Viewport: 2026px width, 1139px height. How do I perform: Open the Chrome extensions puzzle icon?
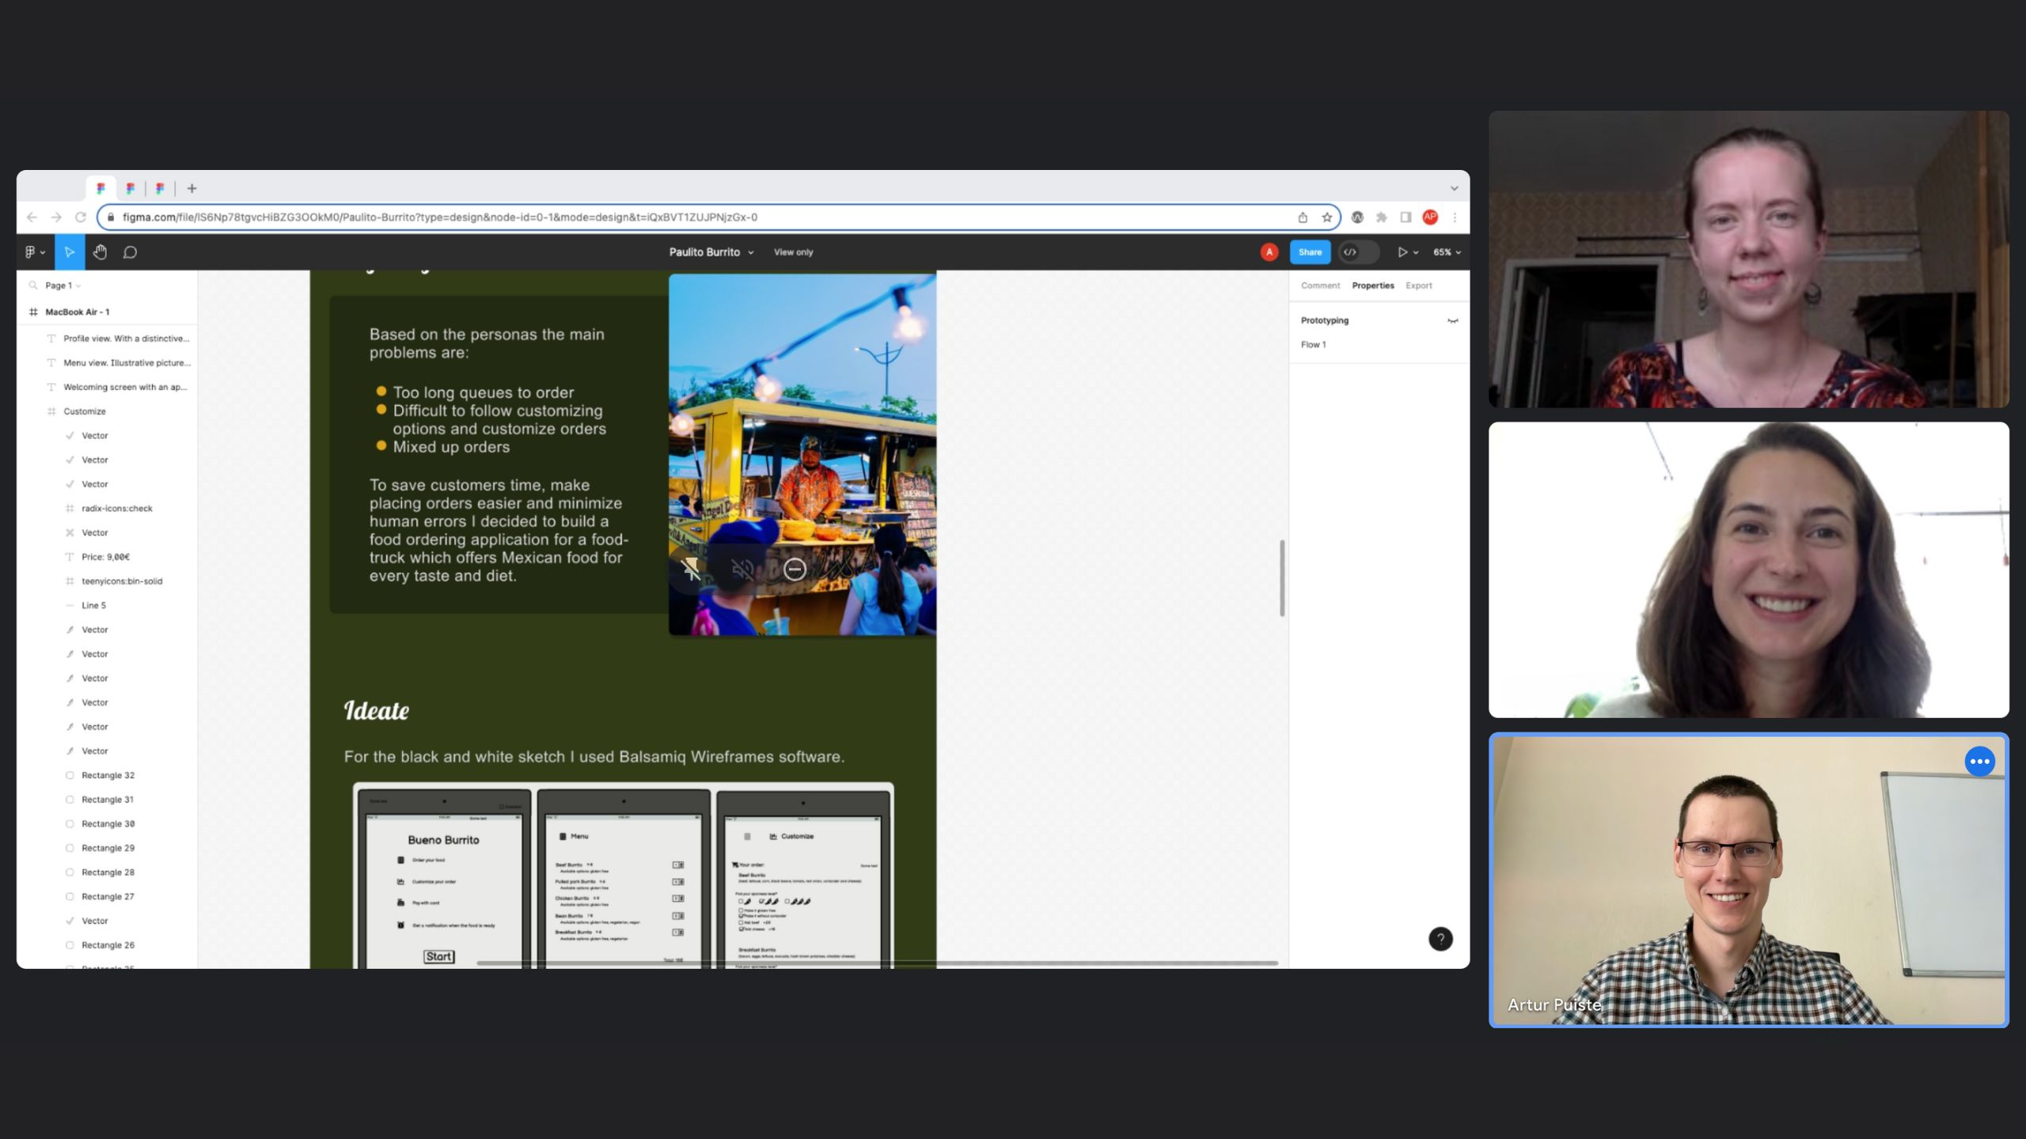point(1382,218)
